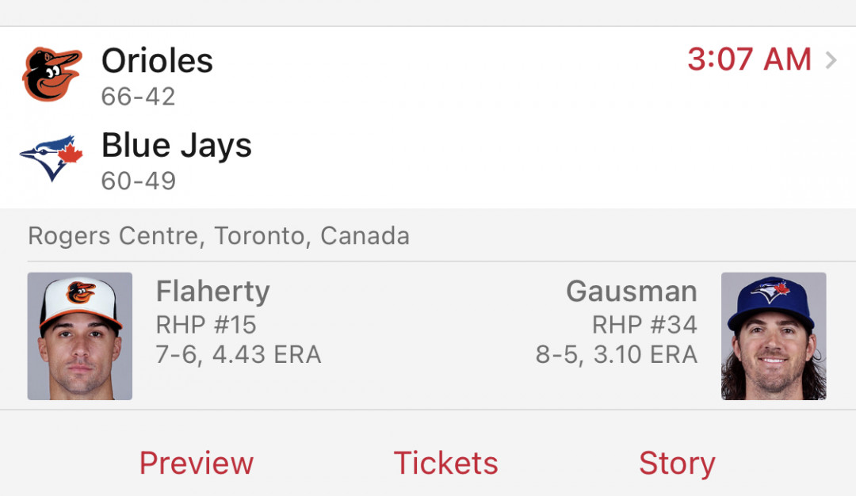Select the Orioles team name
The image size is (856, 496).
click(x=157, y=60)
